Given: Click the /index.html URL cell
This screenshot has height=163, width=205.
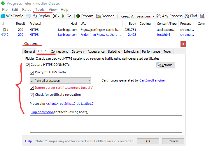Looking at the screenshot, I should click(101, 35).
